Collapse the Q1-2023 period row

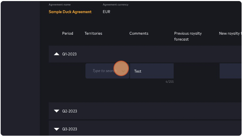57,54
